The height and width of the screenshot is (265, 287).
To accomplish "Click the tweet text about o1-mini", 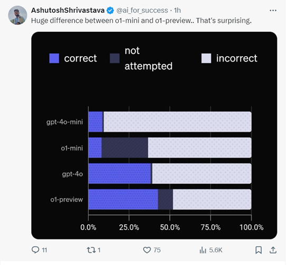I will point(141,21).
